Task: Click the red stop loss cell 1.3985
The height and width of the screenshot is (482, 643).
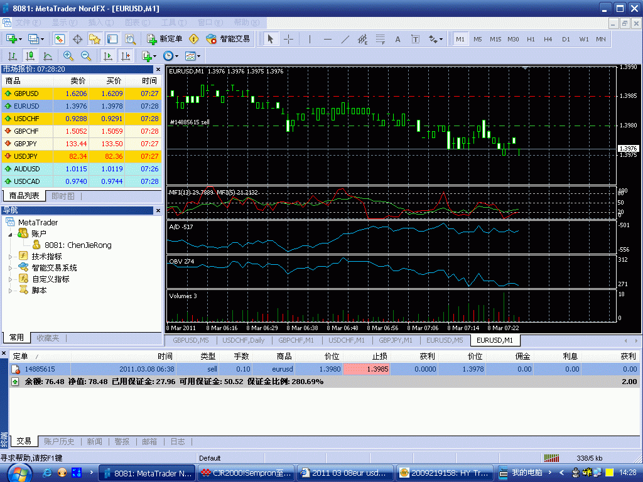Action: 367,369
